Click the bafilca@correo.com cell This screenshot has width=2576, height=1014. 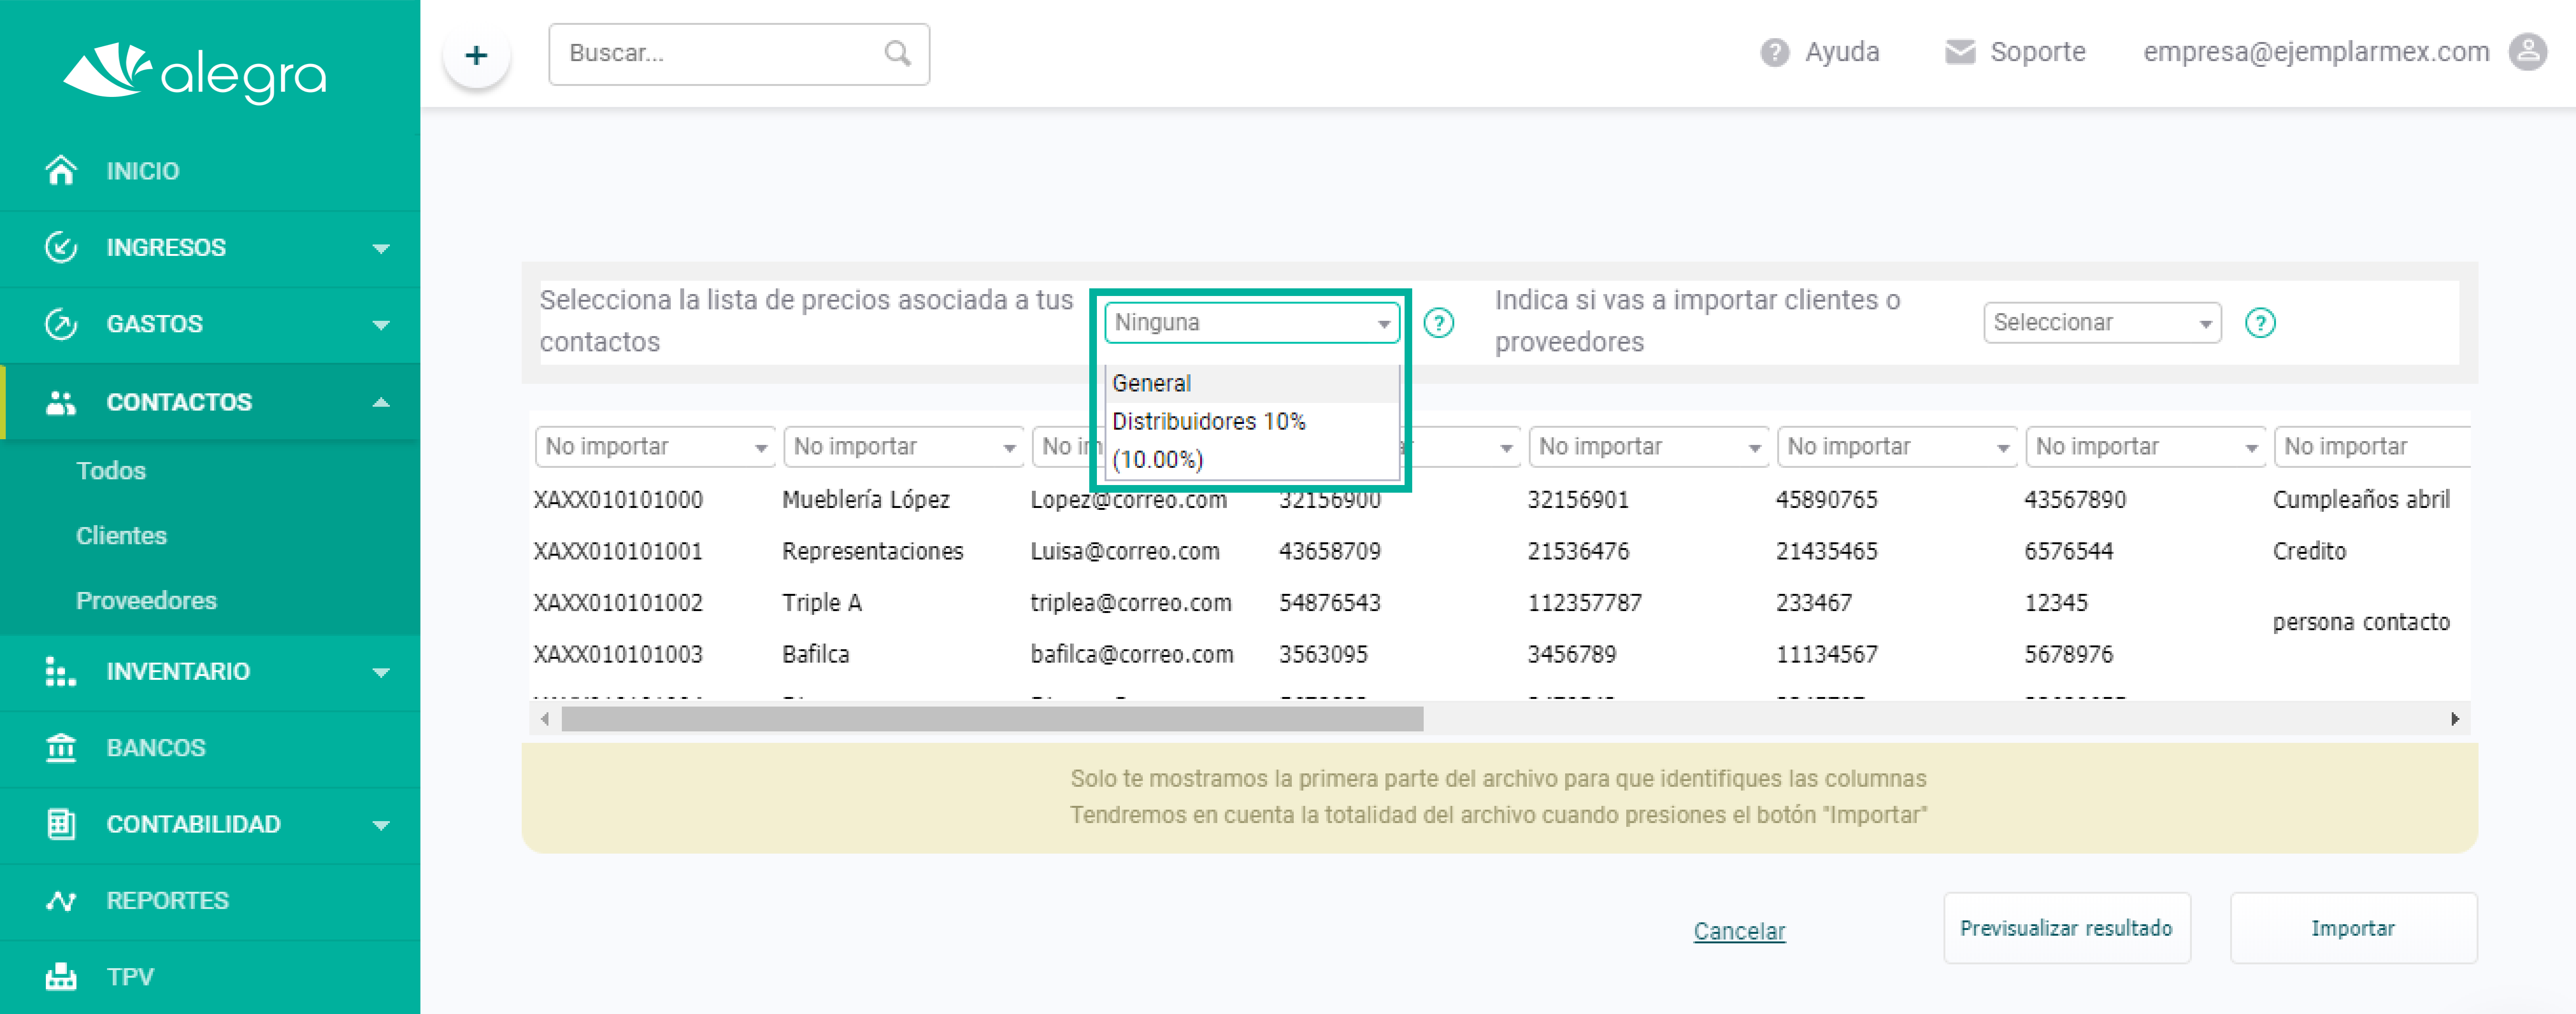click(x=1131, y=655)
